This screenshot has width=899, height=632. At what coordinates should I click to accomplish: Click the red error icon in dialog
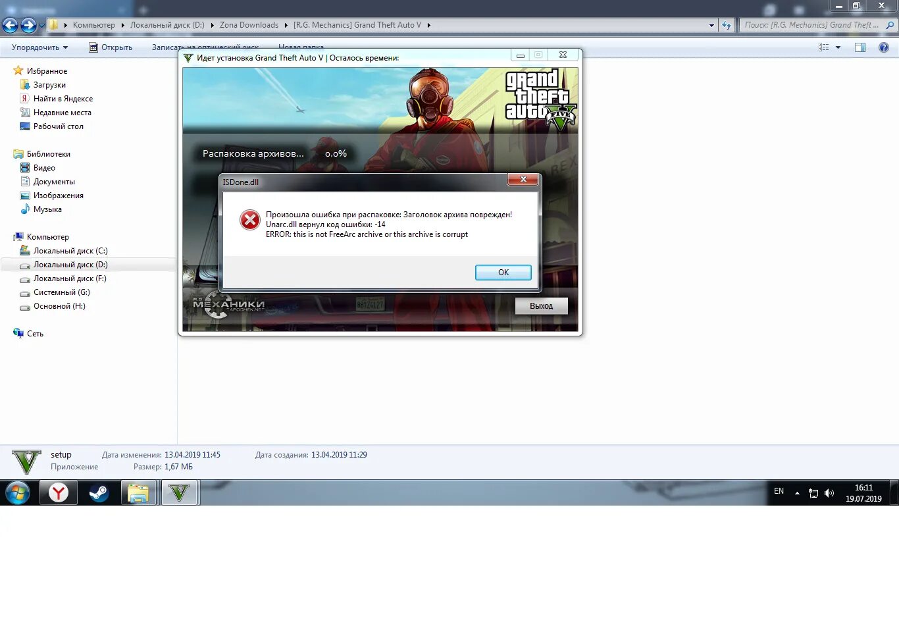point(250,220)
